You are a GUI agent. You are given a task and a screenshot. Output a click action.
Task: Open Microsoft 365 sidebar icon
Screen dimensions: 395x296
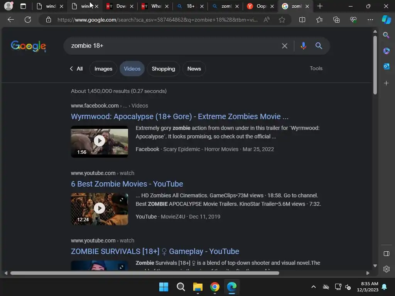[x=386, y=51]
